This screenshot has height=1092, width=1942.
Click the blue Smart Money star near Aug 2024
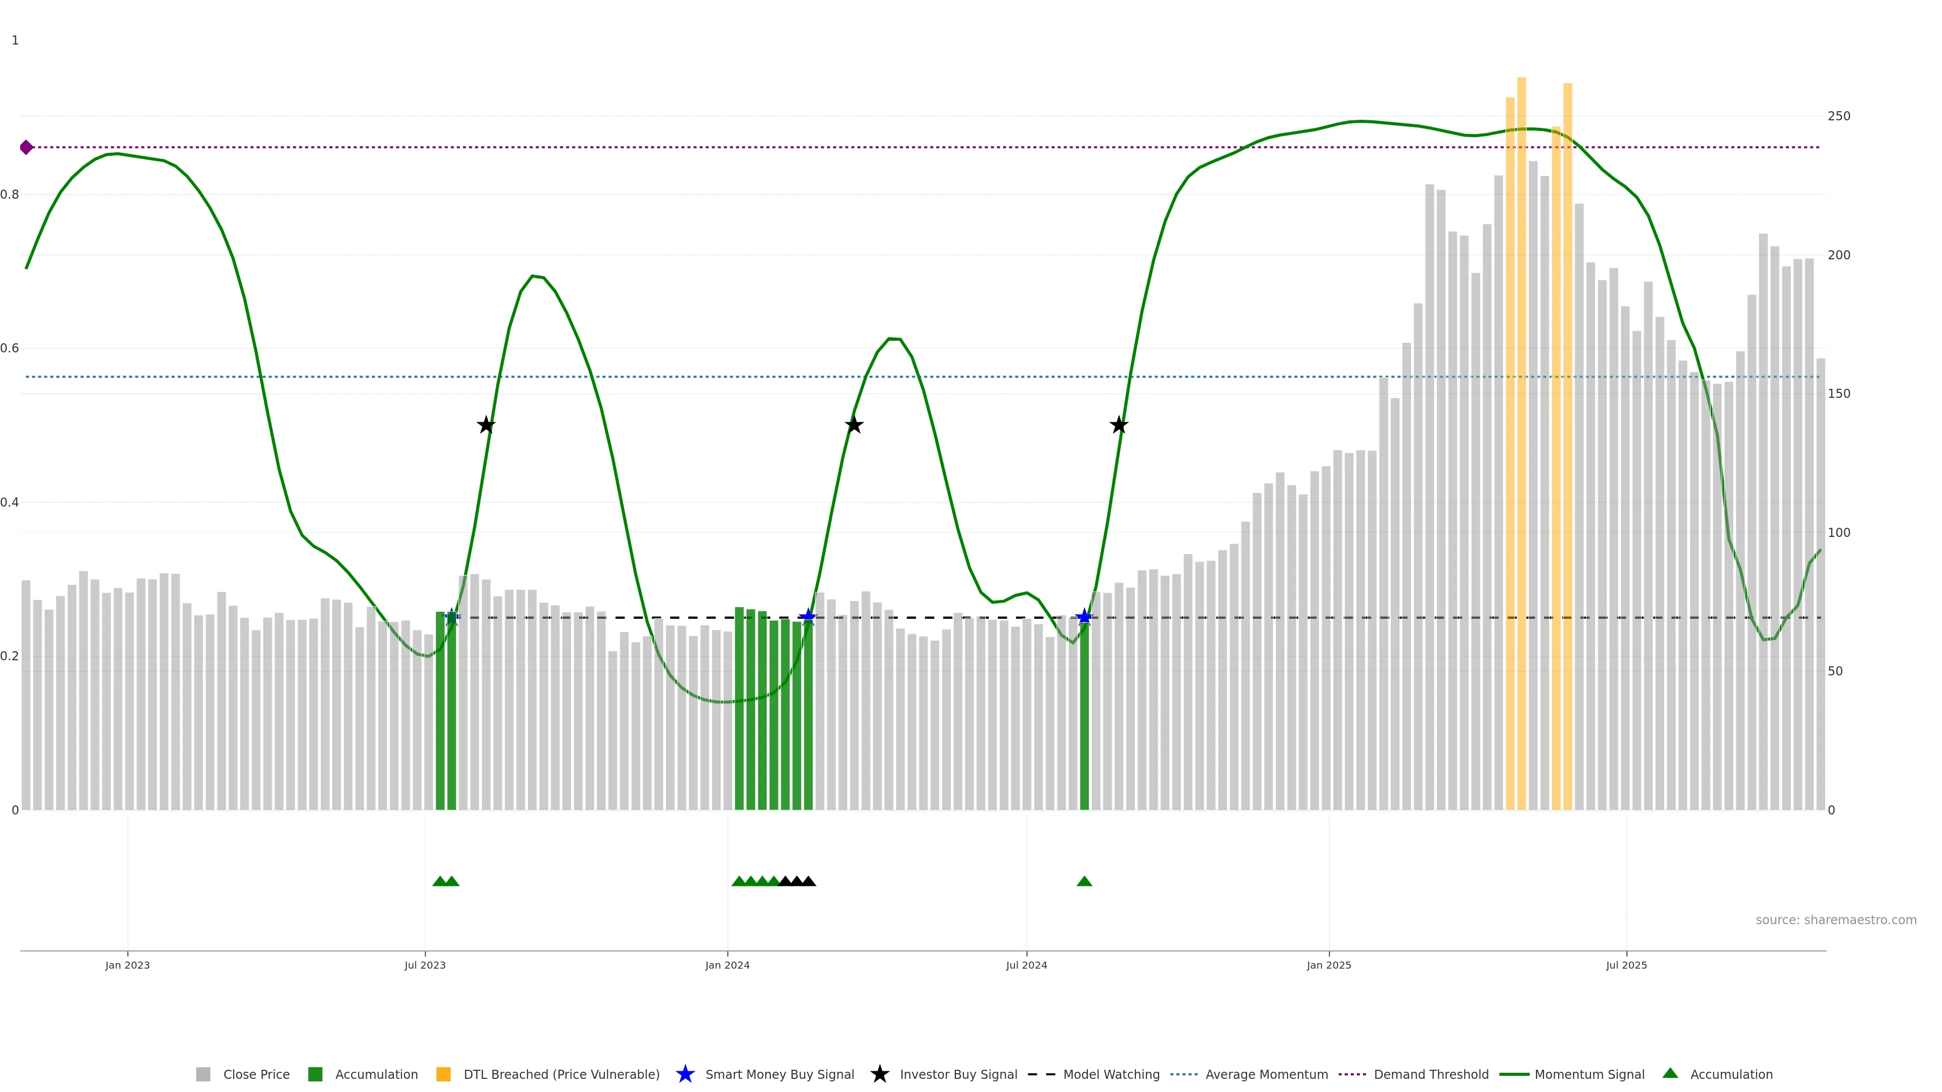(1084, 617)
